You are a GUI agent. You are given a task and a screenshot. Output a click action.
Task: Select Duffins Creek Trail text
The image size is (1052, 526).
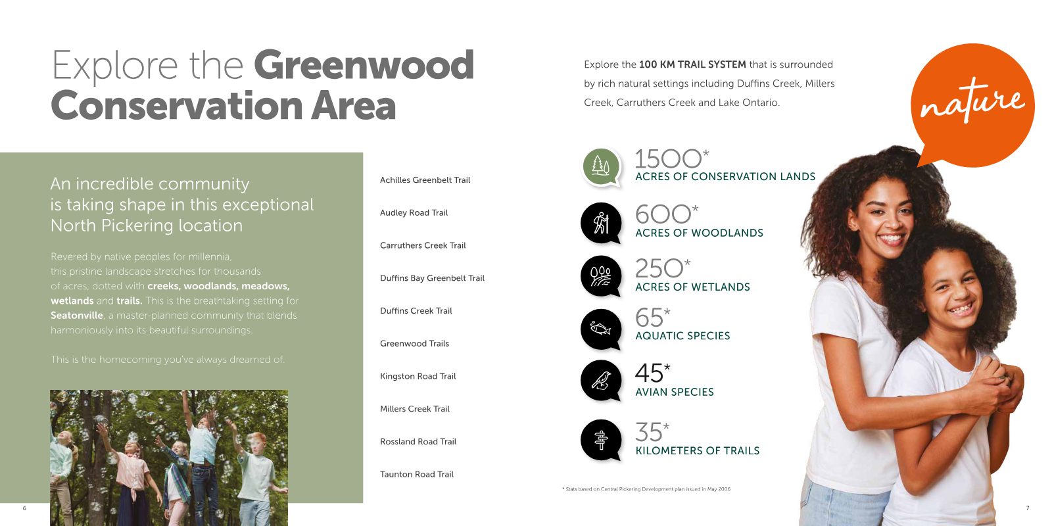[x=416, y=311]
